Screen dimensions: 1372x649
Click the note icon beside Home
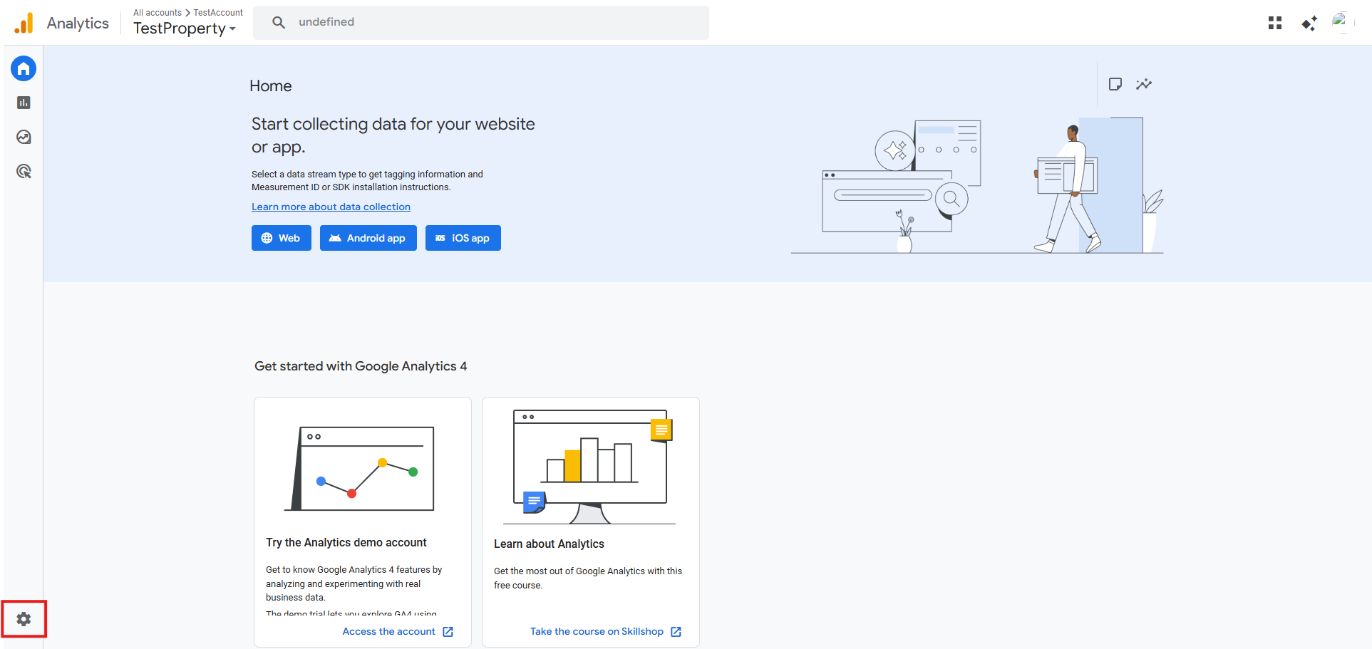click(1115, 84)
